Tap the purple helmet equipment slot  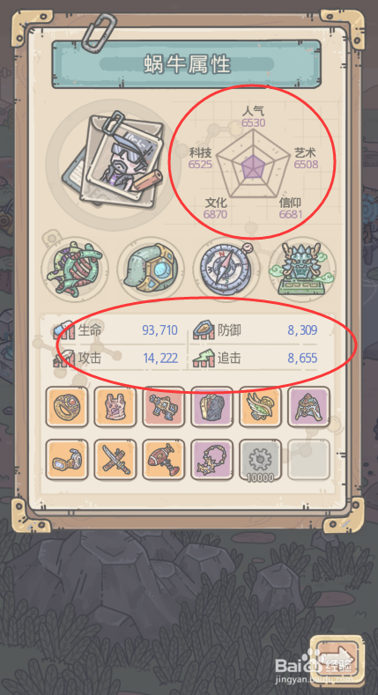(308, 406)
